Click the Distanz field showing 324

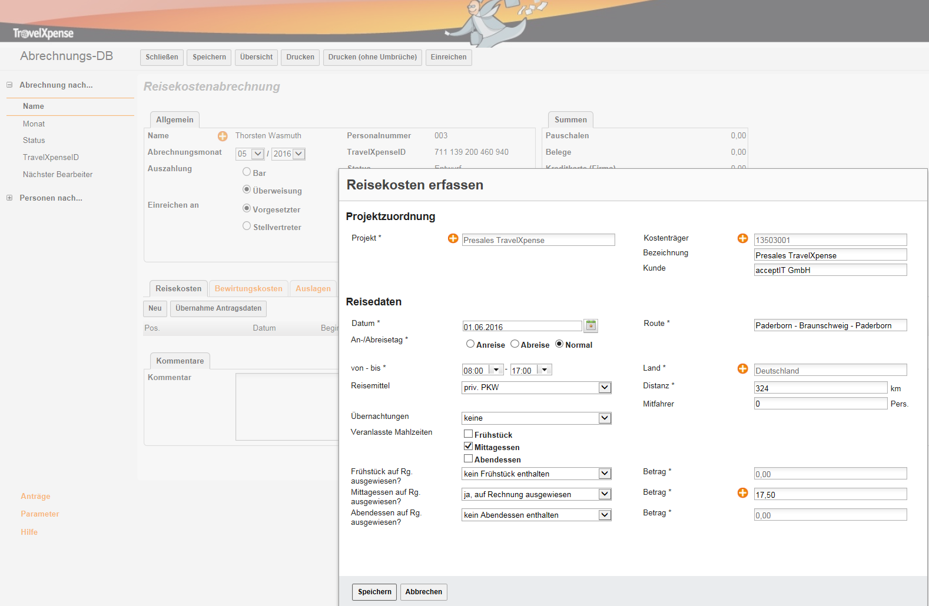click(x=821, y=388)
